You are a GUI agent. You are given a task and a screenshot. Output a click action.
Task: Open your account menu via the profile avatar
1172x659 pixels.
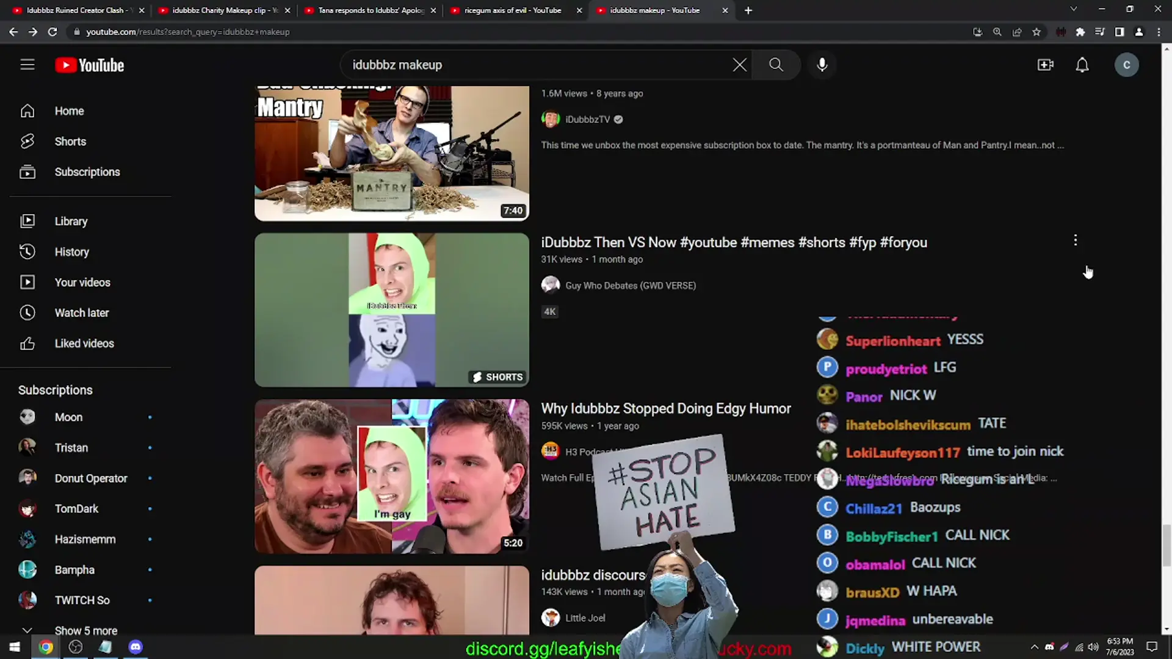pos(1127,65)
